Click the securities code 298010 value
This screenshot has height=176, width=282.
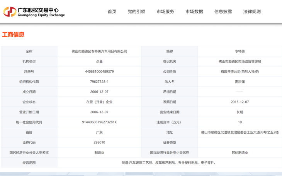(99, 142)
